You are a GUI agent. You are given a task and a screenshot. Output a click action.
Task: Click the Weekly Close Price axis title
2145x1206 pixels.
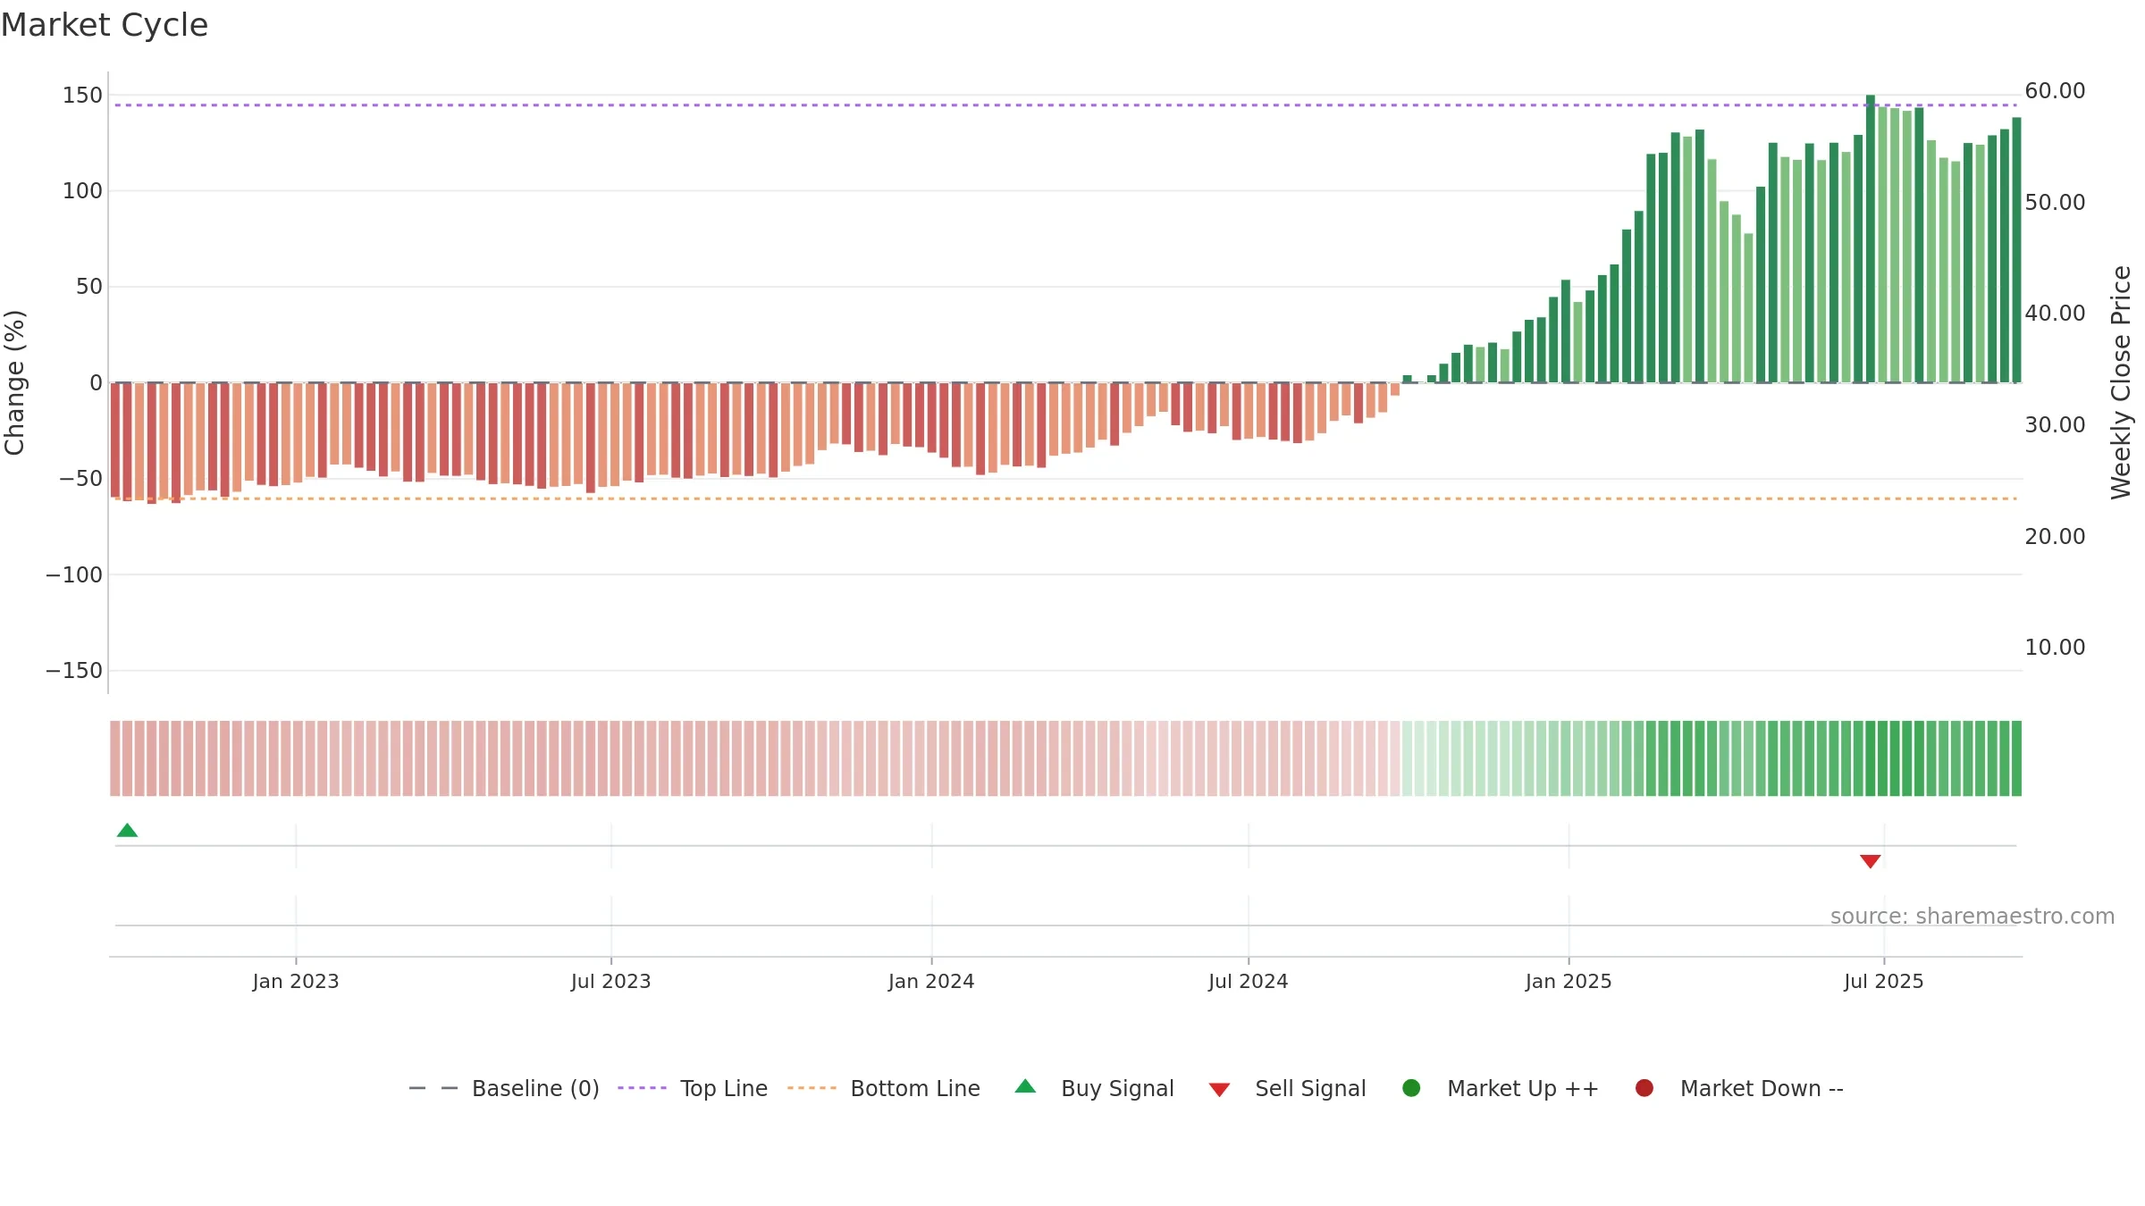[x=2121, y=382]
